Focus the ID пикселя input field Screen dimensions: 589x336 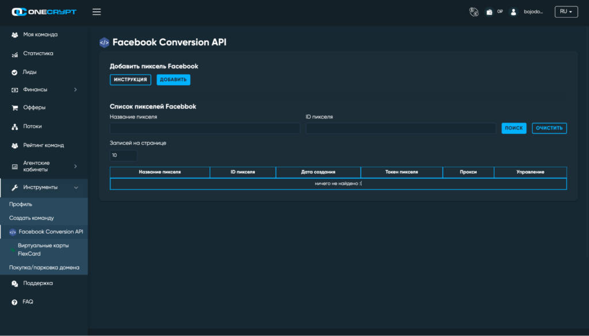[401, 128]
